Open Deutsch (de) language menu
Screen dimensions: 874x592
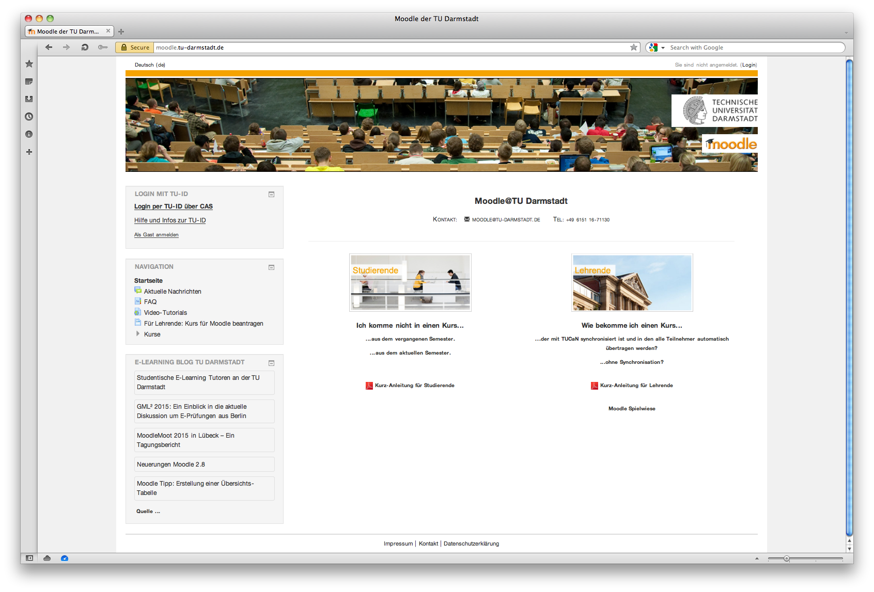click(150, 65)
